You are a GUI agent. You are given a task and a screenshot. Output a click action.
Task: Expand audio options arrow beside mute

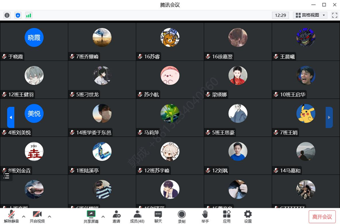point(24,216)
